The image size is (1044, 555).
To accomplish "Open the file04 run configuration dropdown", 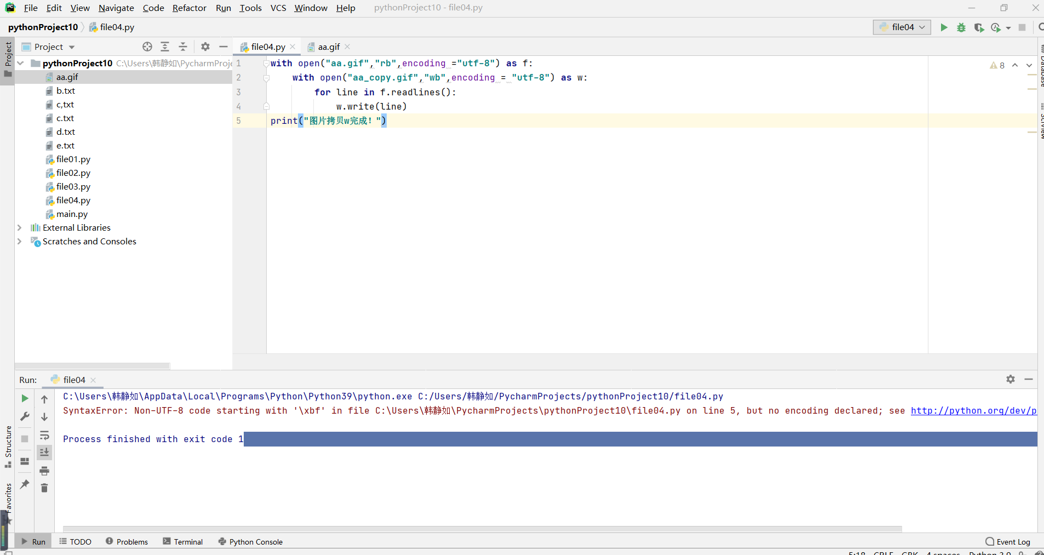I will [902, 27].
